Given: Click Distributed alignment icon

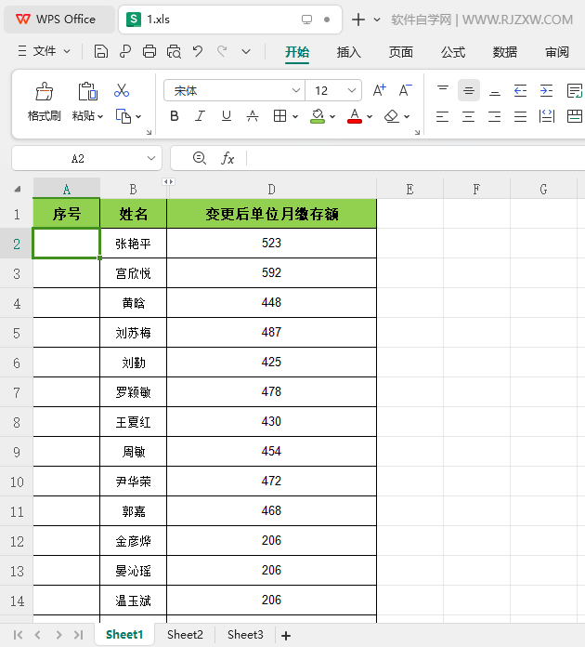Looking at the screenshot, I should click(x=547, y=116).
